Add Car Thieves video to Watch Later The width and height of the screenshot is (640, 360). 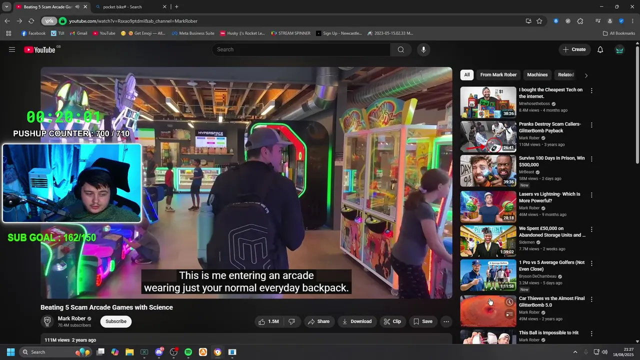[x=509, y=302]
